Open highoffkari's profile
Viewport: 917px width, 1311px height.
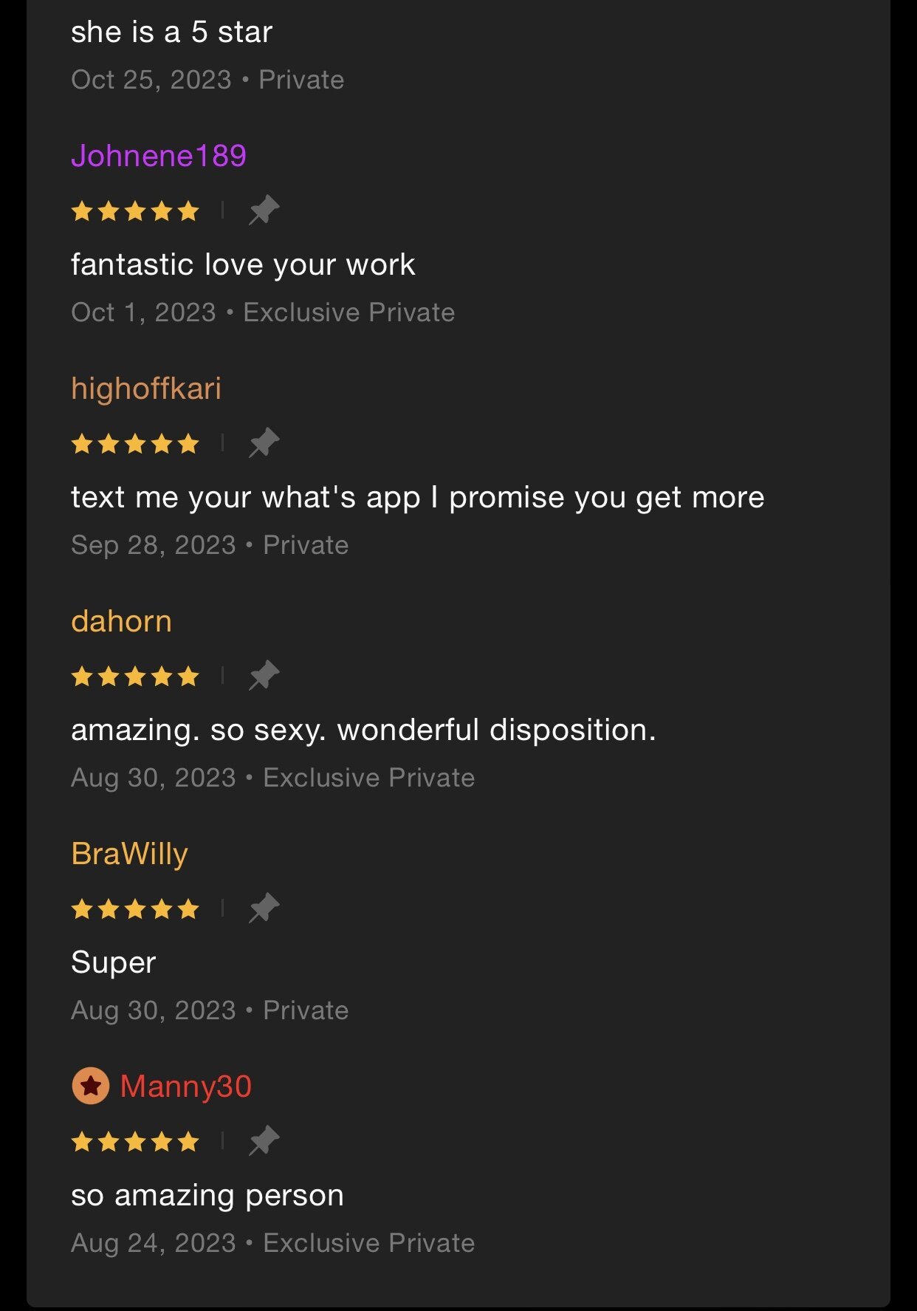pos(146,388)
